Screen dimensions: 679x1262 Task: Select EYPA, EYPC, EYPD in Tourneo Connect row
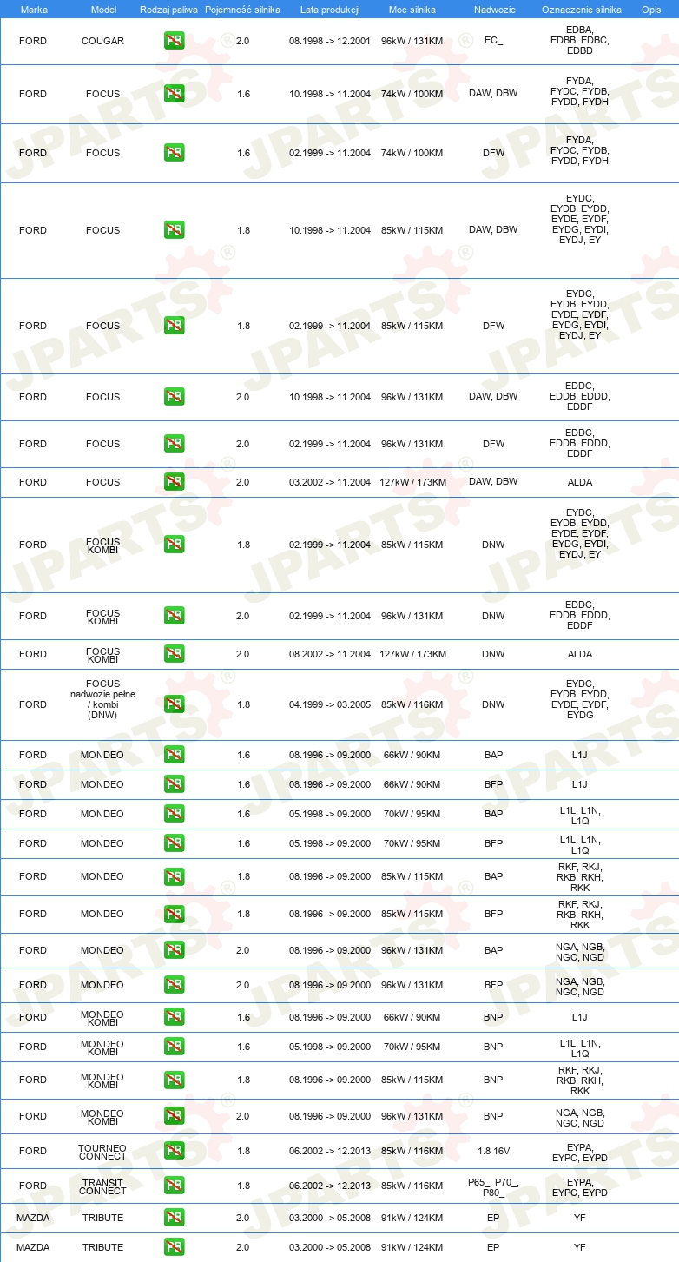click(x=580, y=1151)
